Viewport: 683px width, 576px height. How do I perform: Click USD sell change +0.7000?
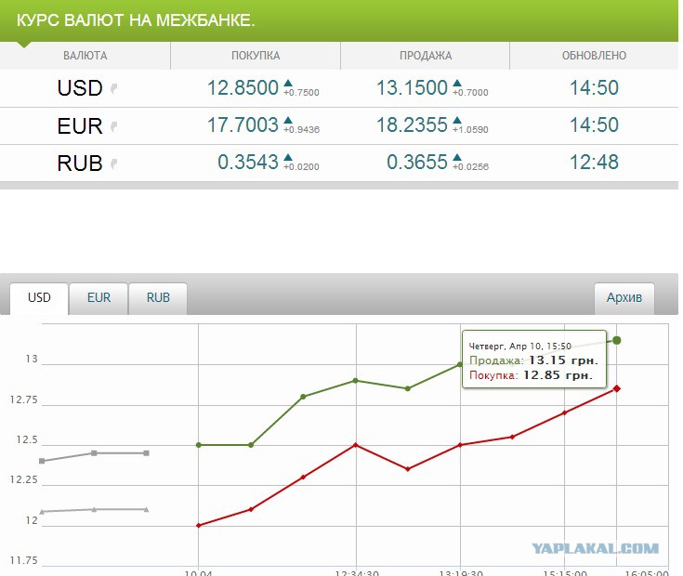pos(470,92)
